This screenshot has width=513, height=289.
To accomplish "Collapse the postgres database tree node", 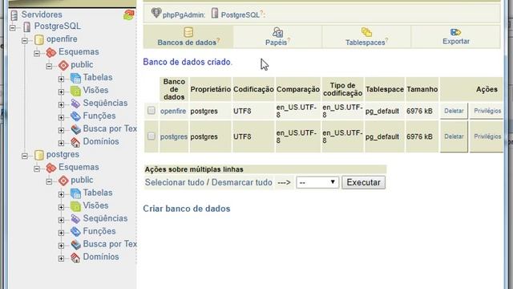I will [25, 156].
